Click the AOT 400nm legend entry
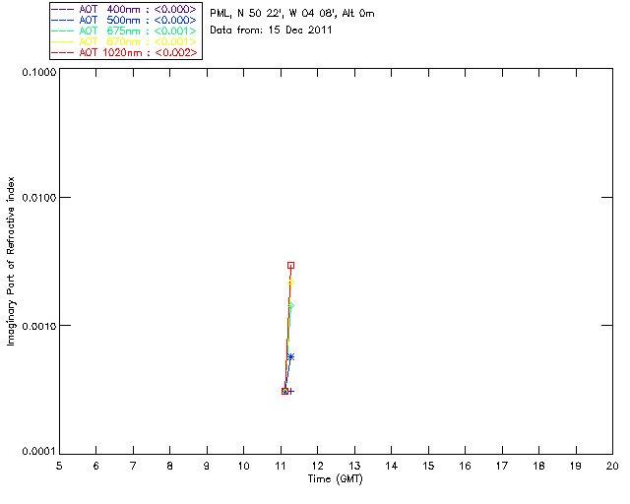Screen dimensions: 630x504 (124, 9)
